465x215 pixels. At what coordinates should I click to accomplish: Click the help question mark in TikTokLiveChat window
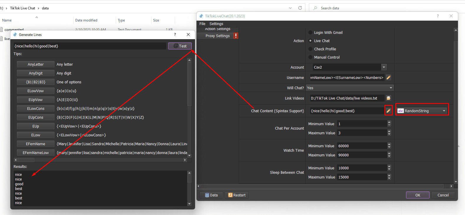[438, 16]
